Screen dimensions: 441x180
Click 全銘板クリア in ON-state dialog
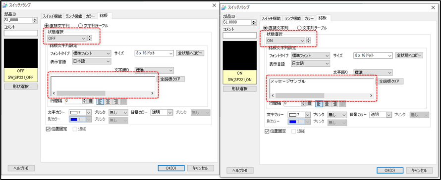(389, 81)
